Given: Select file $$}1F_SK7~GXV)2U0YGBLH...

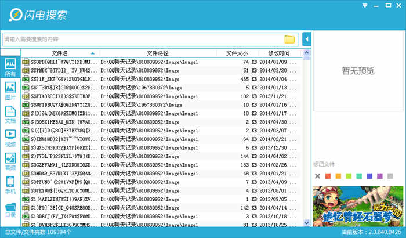Looking at the screenshot, I should [x=162, y=79].
